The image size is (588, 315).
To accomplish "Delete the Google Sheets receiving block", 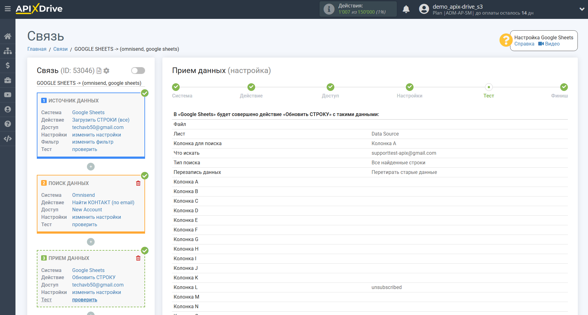I will tap(138, 258).
